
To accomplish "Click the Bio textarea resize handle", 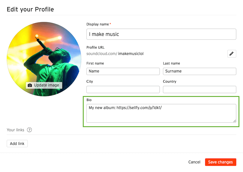I will pyautogui.click(x=235, y=121).
